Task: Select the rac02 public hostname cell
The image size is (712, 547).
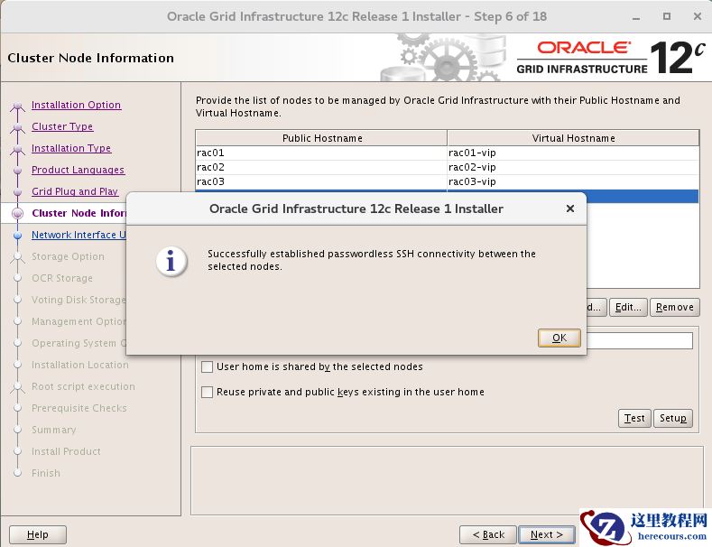Action: coord(321,167)
